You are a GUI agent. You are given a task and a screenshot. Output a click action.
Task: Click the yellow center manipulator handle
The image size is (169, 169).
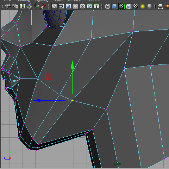(72, 100)
